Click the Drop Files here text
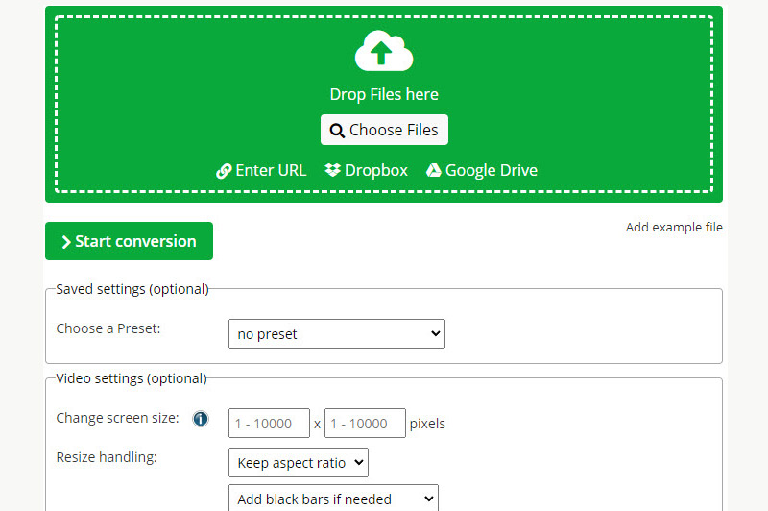The image size is (768, 511). [x=384, y=94]
